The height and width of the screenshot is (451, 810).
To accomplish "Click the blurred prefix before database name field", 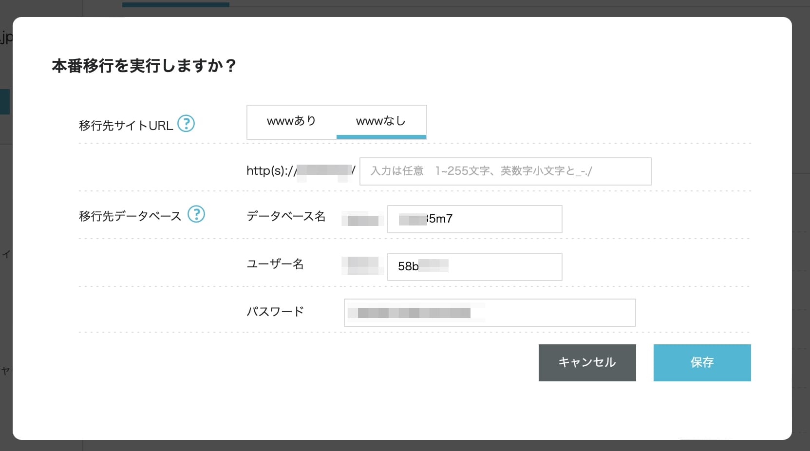I will [362, 220].
